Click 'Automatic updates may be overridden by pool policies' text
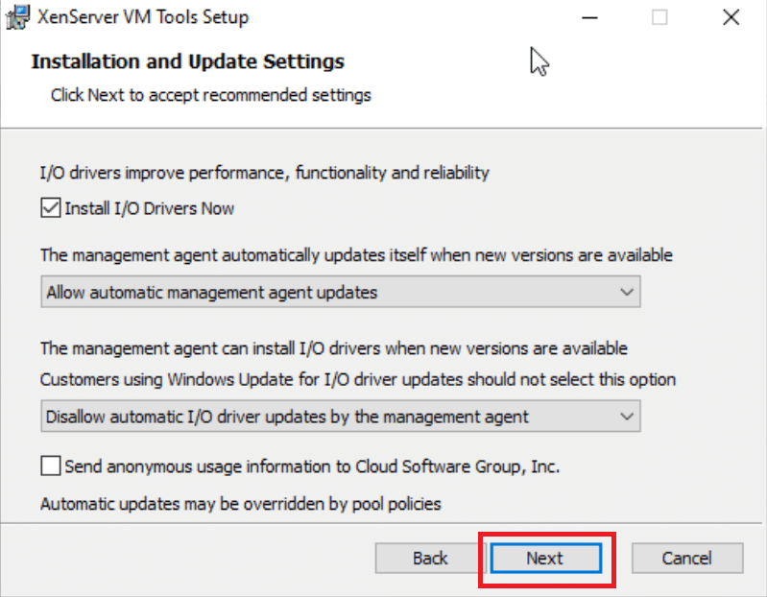Image resolution: width=767 pixels, height=597 pixels. click(241, 503)
